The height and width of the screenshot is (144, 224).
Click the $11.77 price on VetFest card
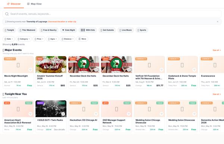tap(160, 85)
